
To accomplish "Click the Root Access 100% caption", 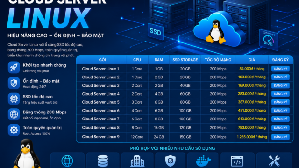I will point(36,134).
